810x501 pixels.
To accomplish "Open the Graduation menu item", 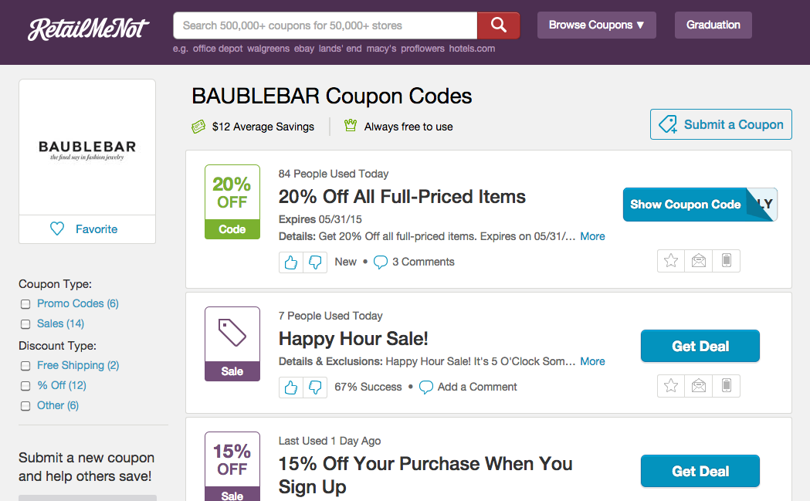I will (x=713, y=25).
